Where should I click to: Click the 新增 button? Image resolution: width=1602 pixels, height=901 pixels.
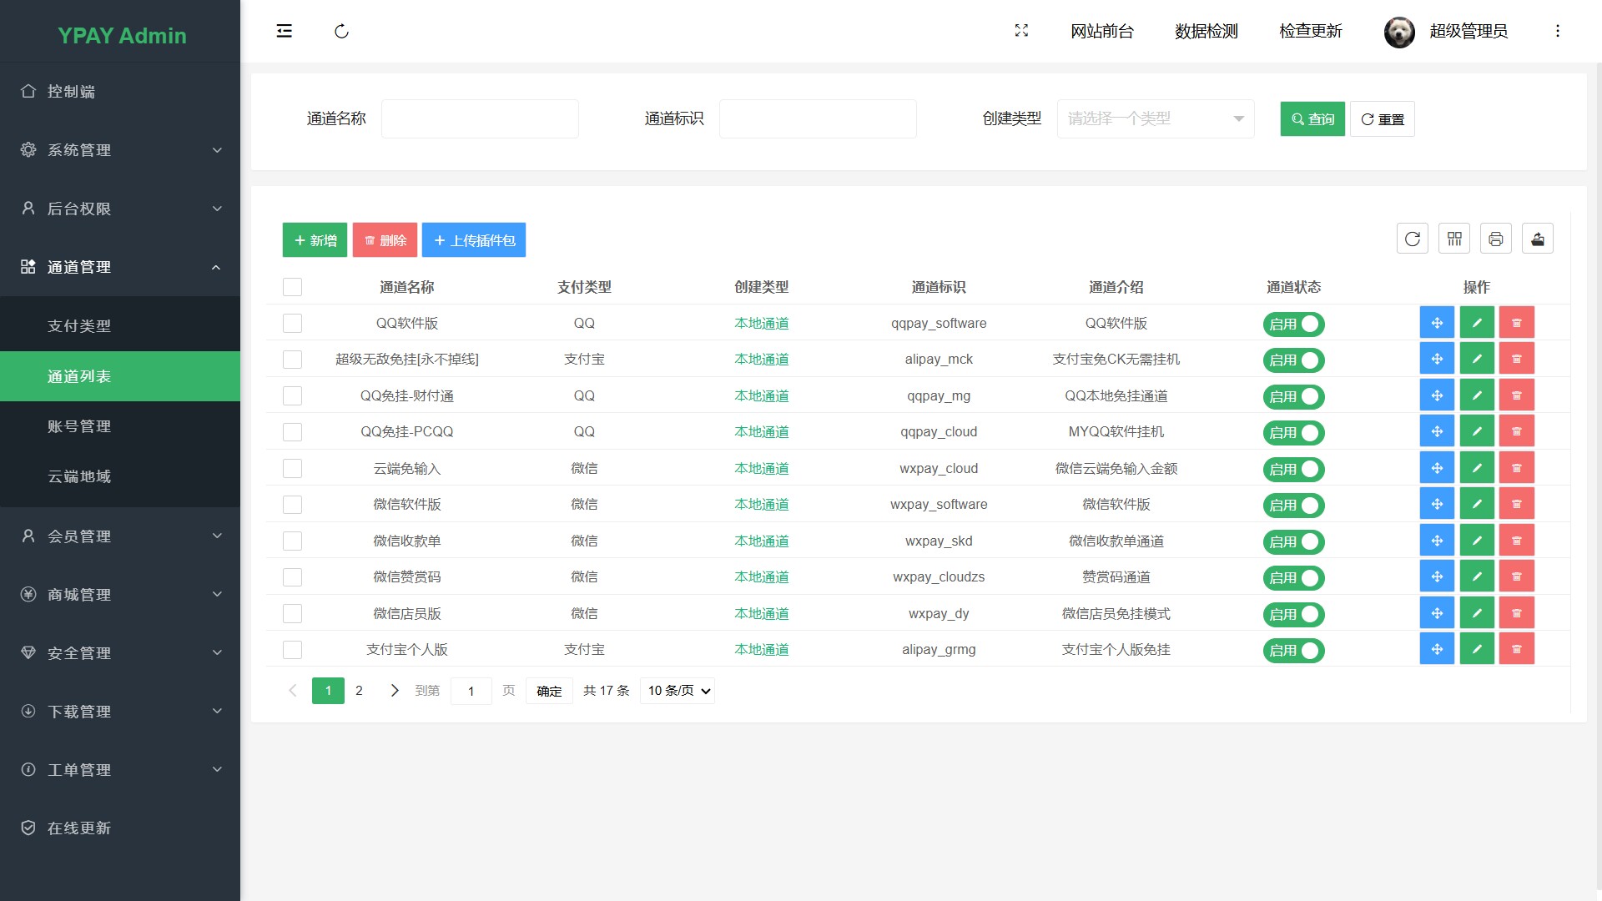pos(315,239)
